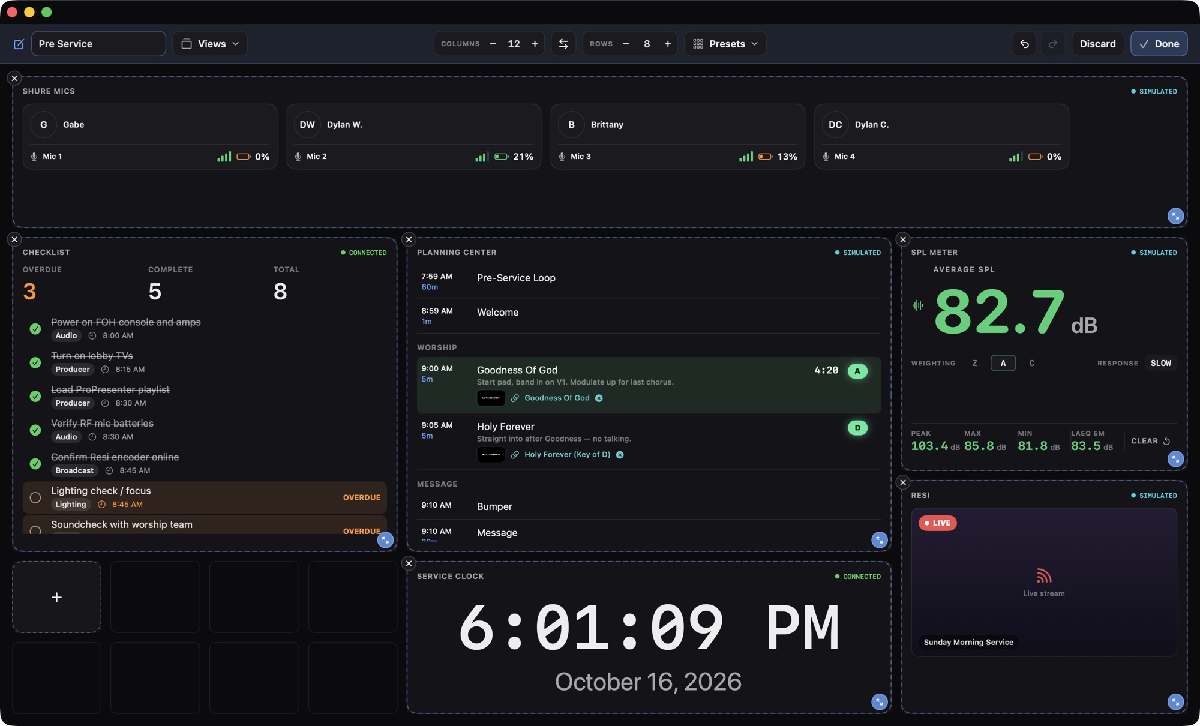
Task: Click the Discard button
Action: click(1097, 44)
